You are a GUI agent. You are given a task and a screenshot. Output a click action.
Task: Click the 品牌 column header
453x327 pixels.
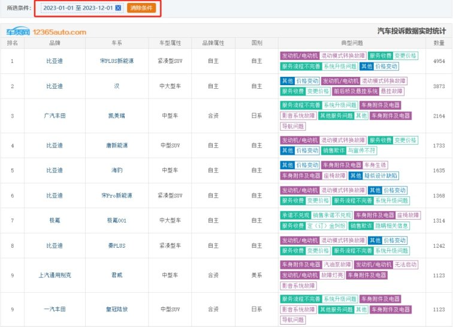coord(55,43)
